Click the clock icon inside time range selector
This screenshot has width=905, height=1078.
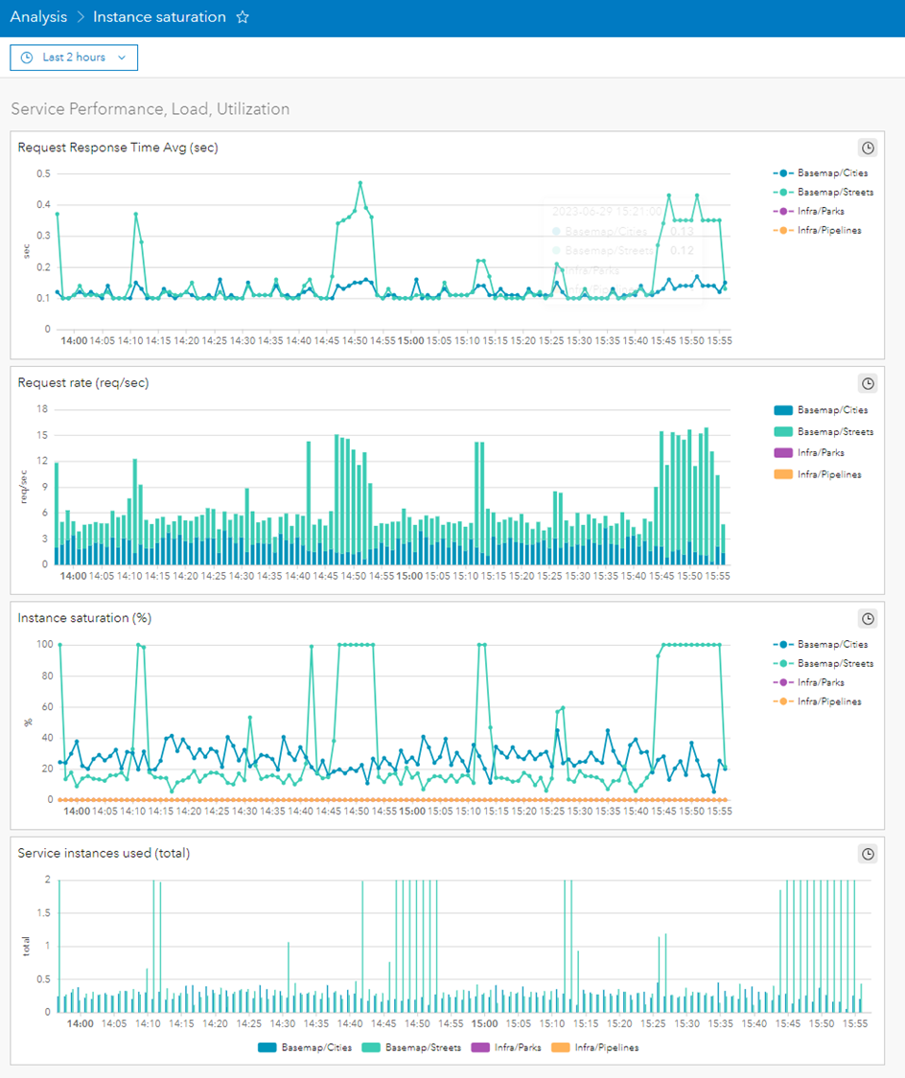pos(27,57)
